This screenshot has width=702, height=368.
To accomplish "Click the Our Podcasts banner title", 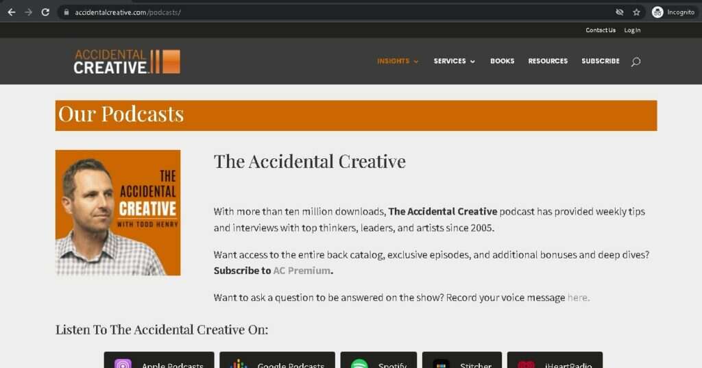I will 121,114.
